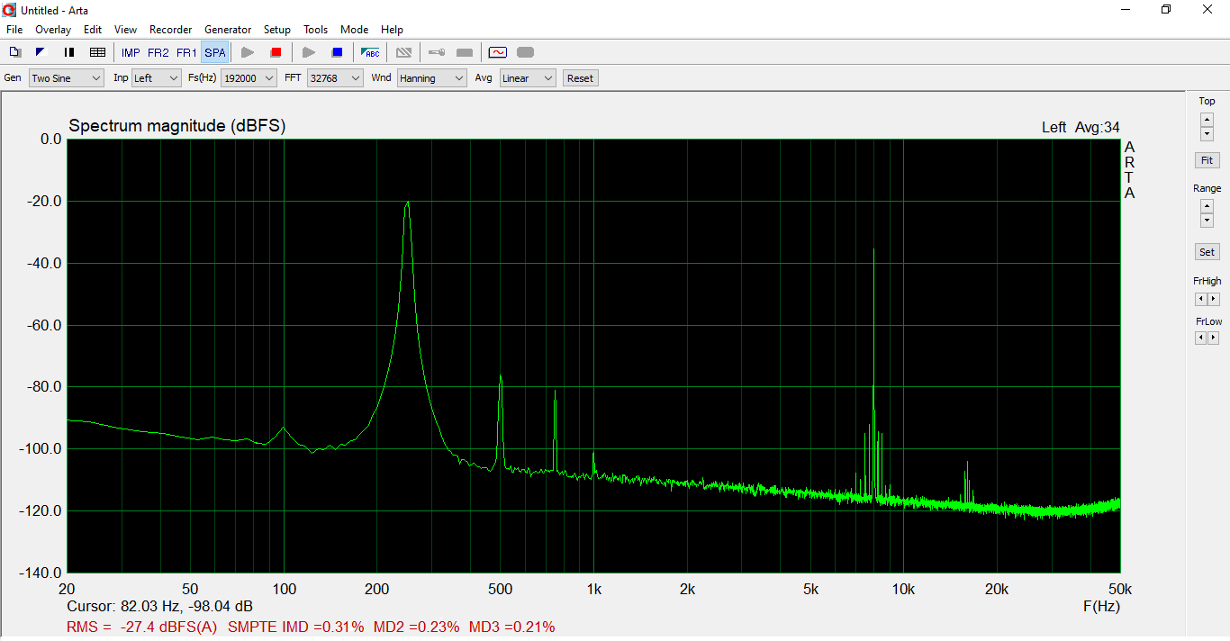Switch to FR1 single-channel mode
Viewport: 1230px width, 641px height.
coord(186,52)
